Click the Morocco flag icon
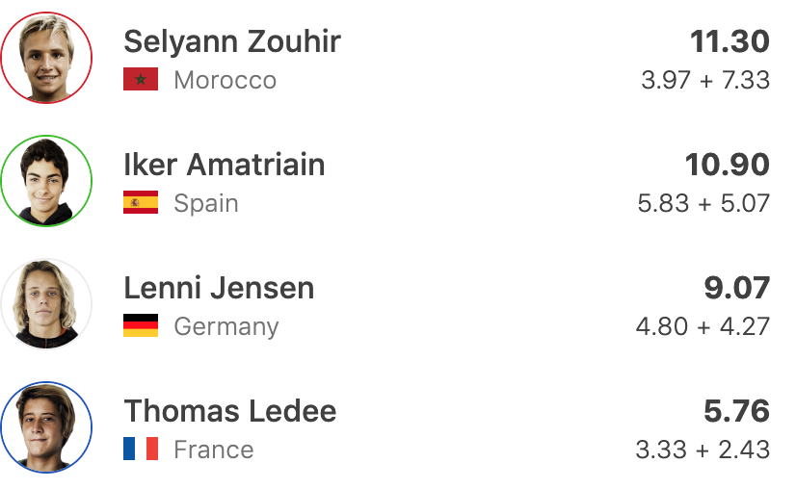Screen dimensions: 796x489 click(x=141, y=80)
